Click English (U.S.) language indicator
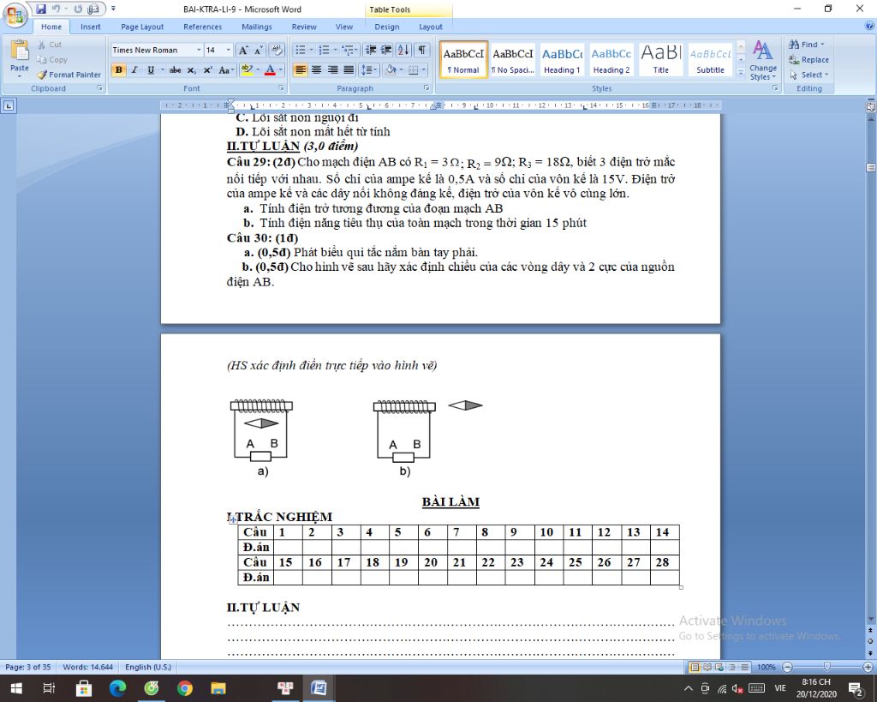This screenshot has width=877, height=702. 147,667
